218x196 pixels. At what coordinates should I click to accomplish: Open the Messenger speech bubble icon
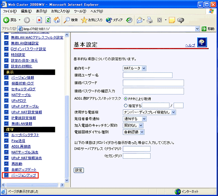coord(181,20)
